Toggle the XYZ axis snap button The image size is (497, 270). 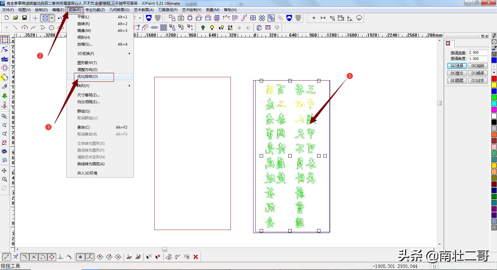point(90,257)
